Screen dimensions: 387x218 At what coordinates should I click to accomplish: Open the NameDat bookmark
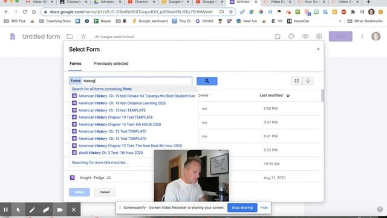298,21
